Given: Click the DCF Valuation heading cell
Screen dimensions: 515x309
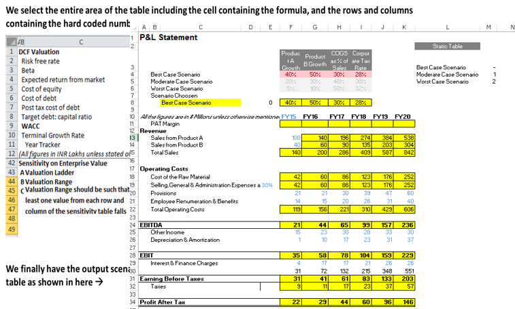Looking at the screenshot, I should [x=39, y=52].
